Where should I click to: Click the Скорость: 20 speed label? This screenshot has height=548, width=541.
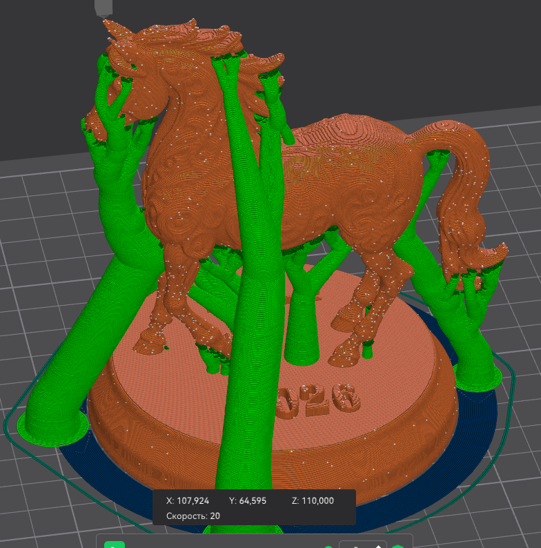193,516
